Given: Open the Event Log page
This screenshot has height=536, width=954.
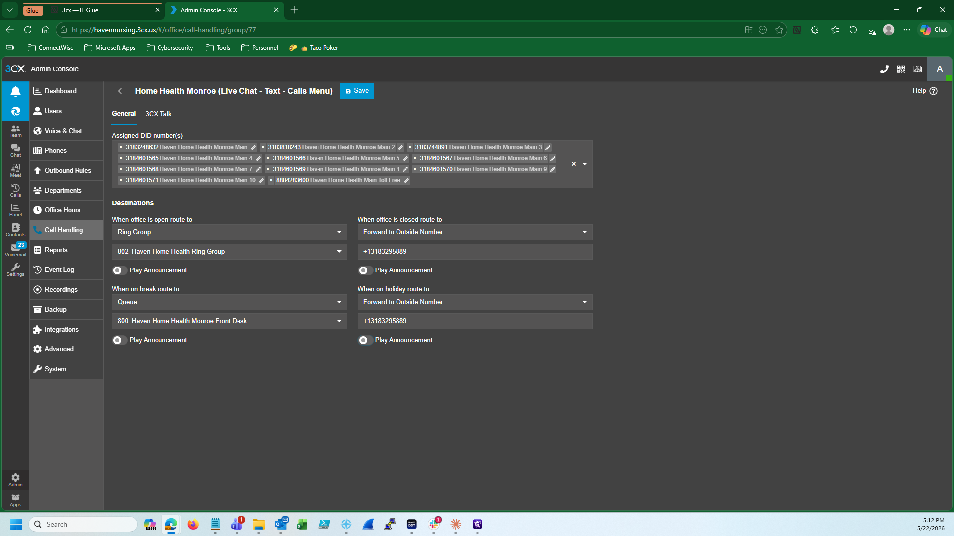Looking at the screenshot, I should 67,270.
